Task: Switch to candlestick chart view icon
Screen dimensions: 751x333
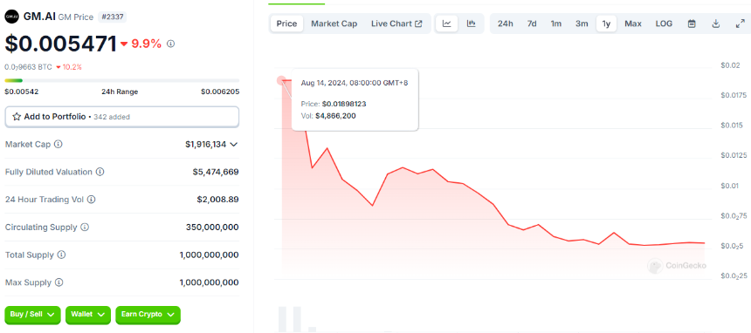Action: click(x=472, y=24)
